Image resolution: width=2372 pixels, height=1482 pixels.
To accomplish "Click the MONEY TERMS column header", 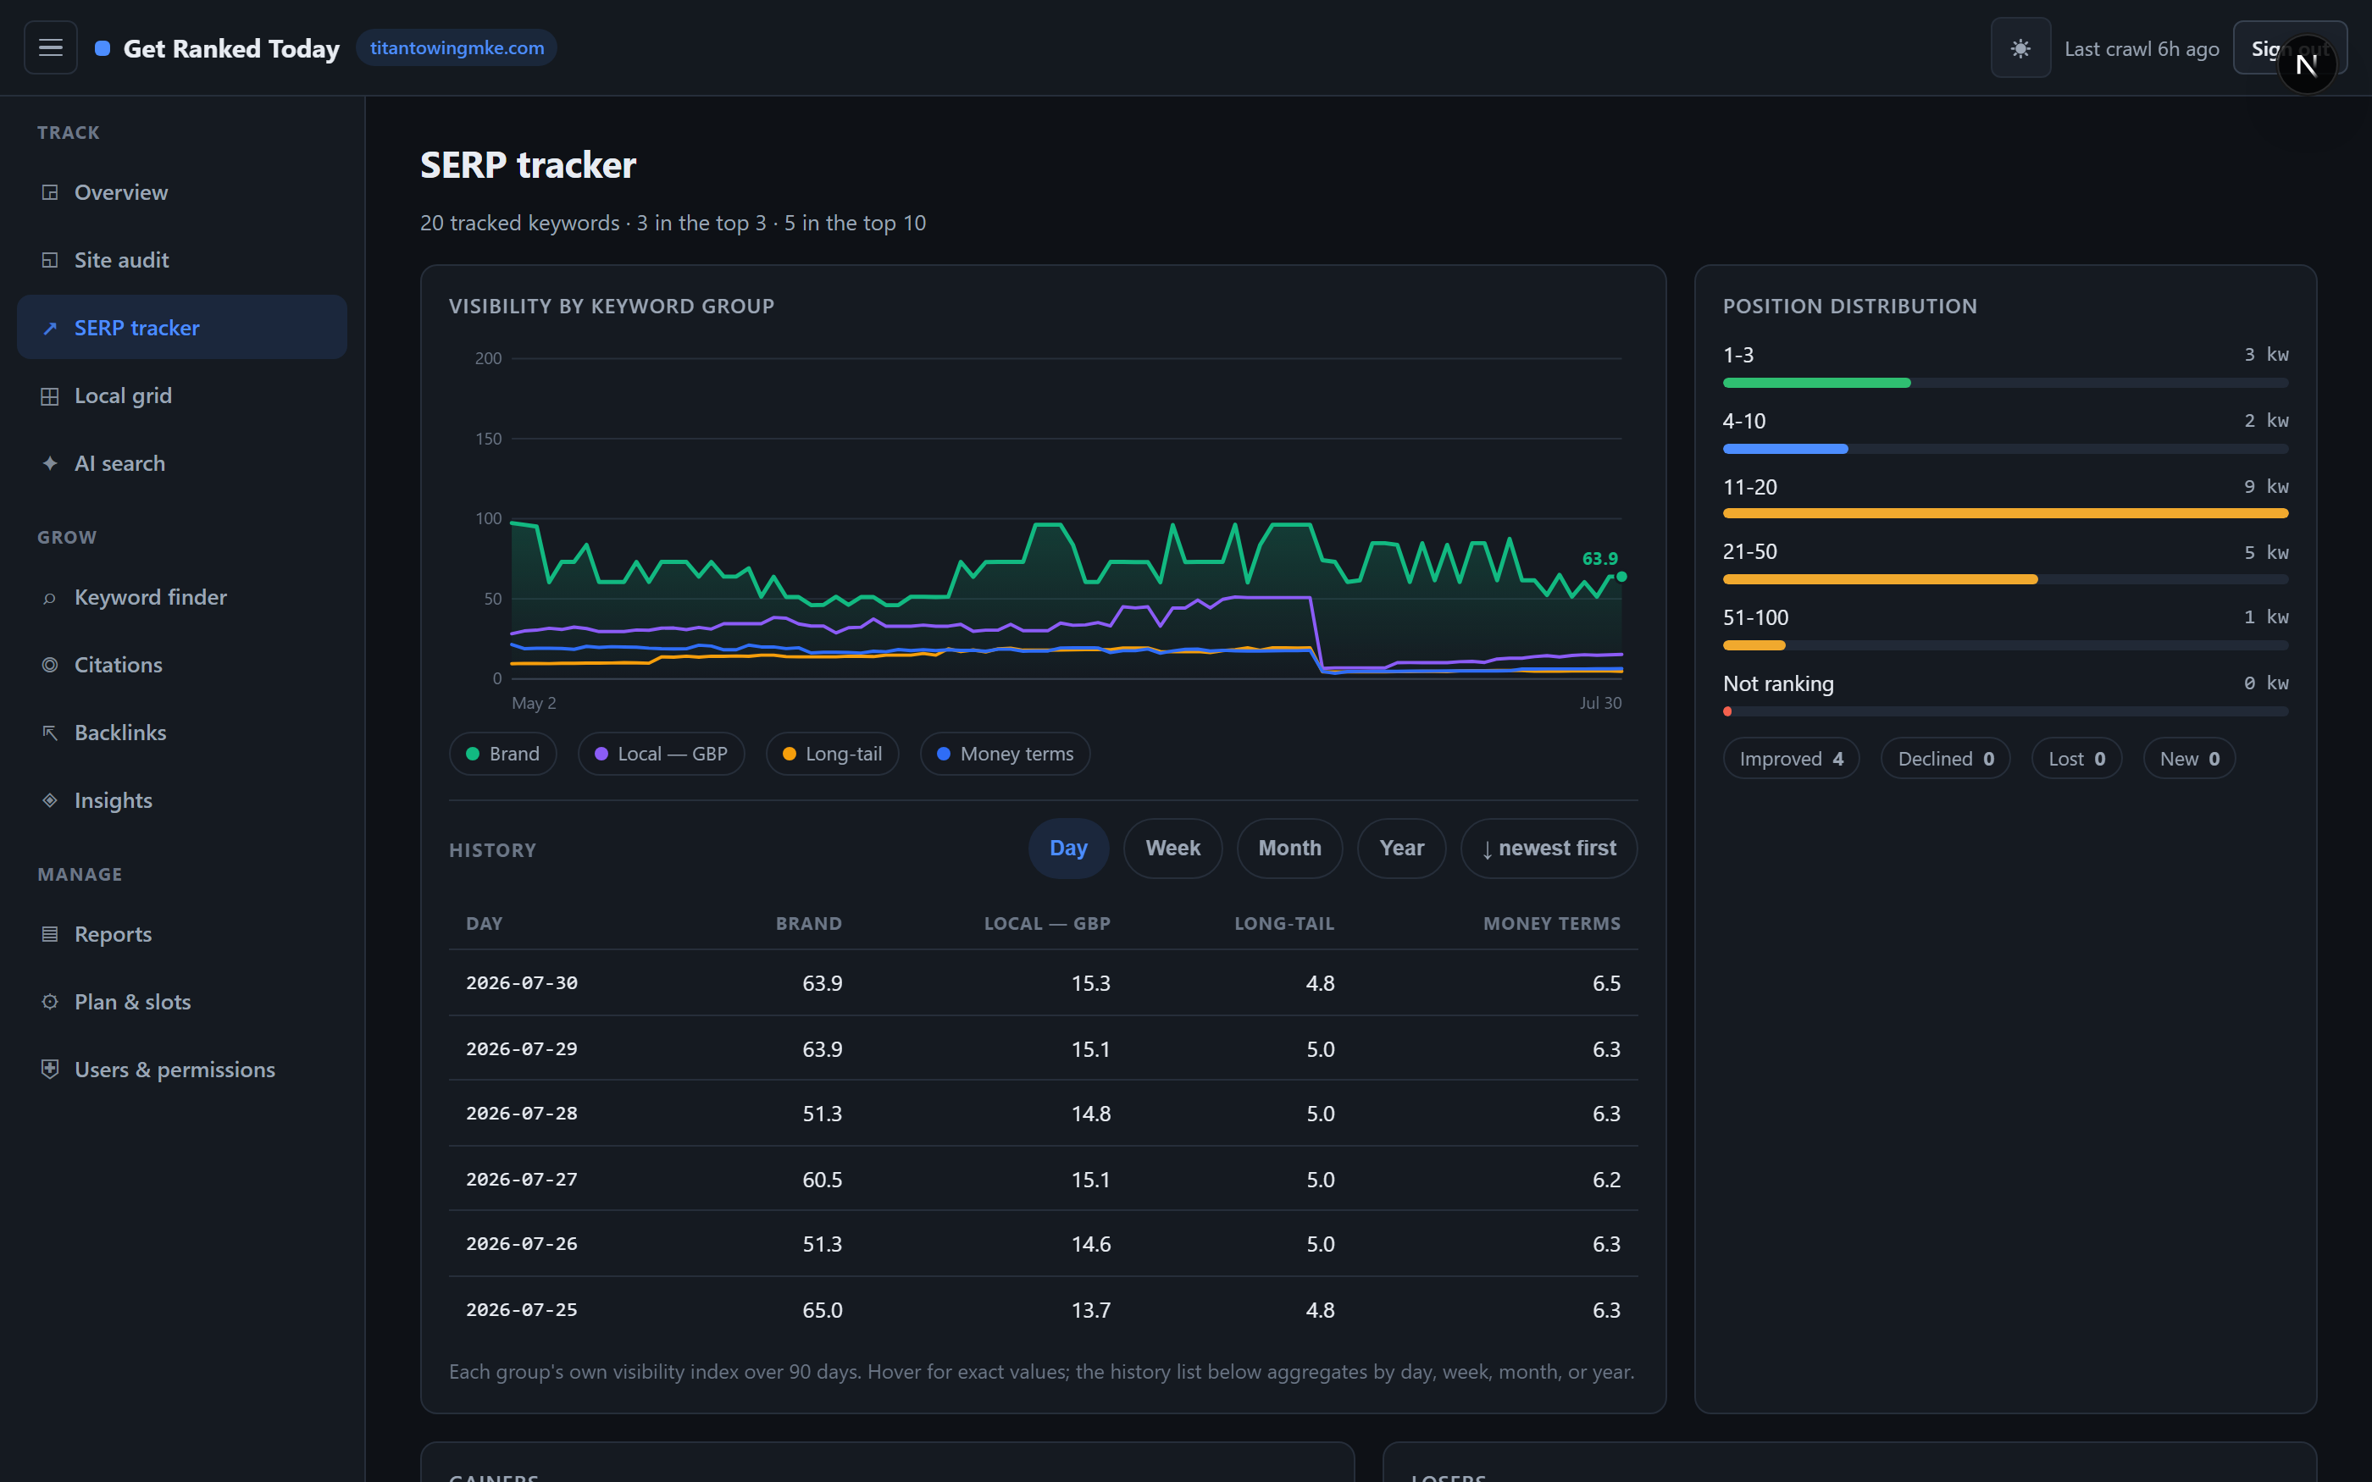I will point(1552,923).
